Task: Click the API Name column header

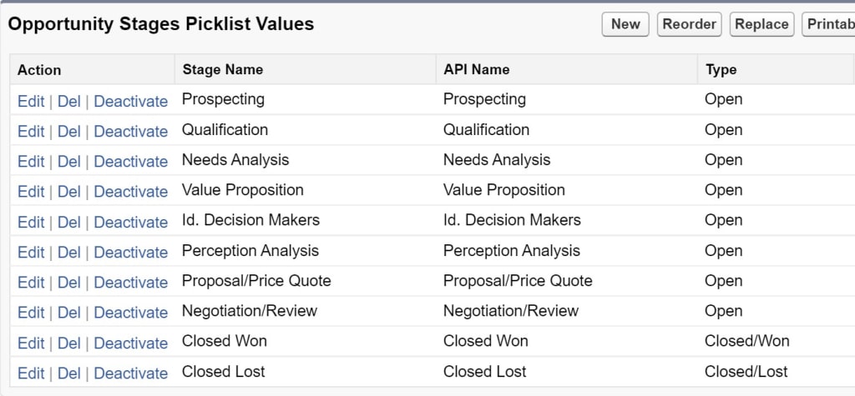Action: [x=476, y=70]
